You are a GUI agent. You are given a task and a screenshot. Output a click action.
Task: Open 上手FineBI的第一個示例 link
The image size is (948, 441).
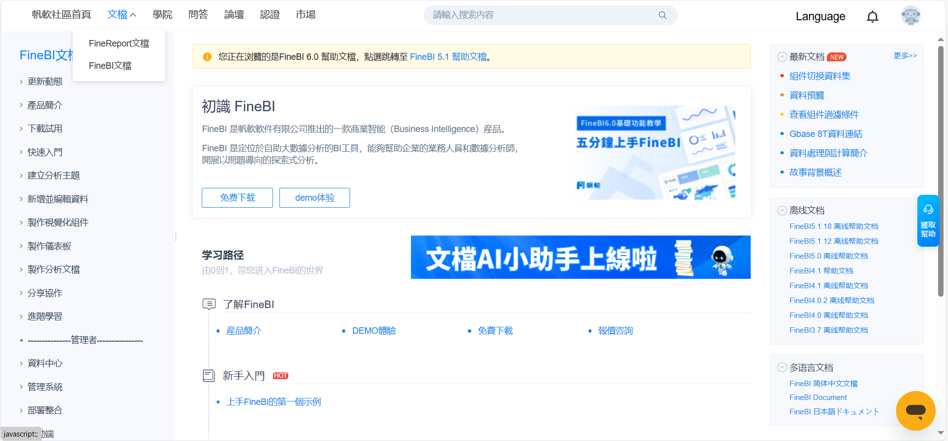274,402
